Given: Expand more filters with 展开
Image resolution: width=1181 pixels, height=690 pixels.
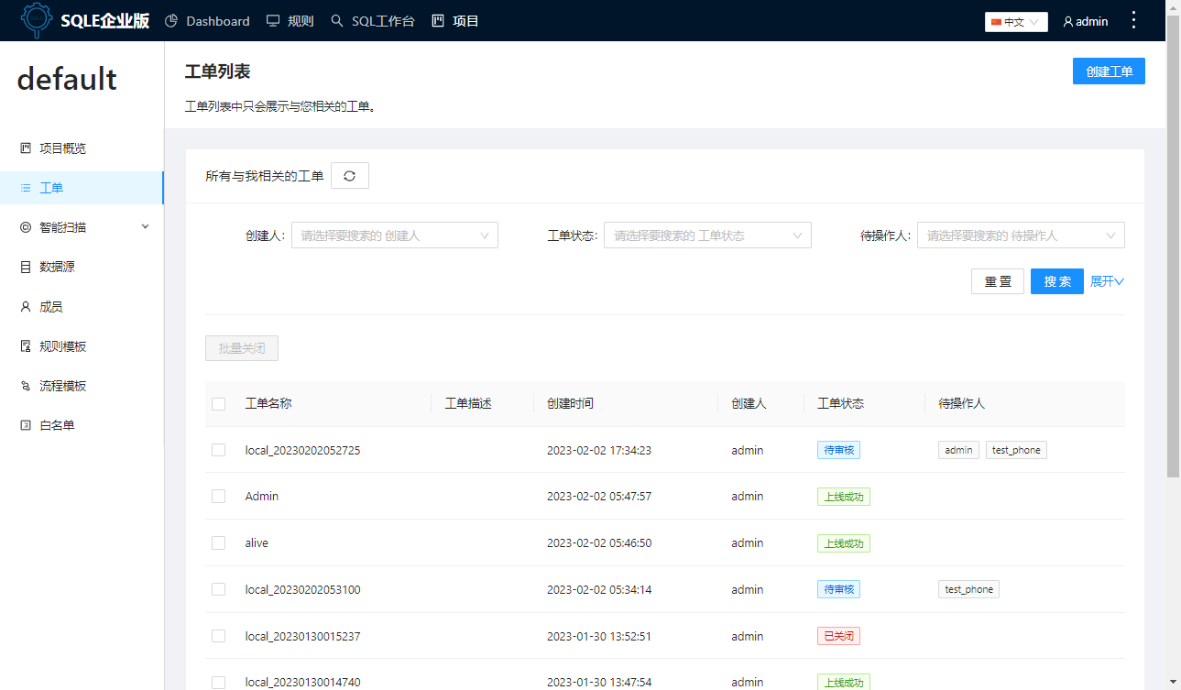Looking at the screenshot, I should tap(1107, 281).
